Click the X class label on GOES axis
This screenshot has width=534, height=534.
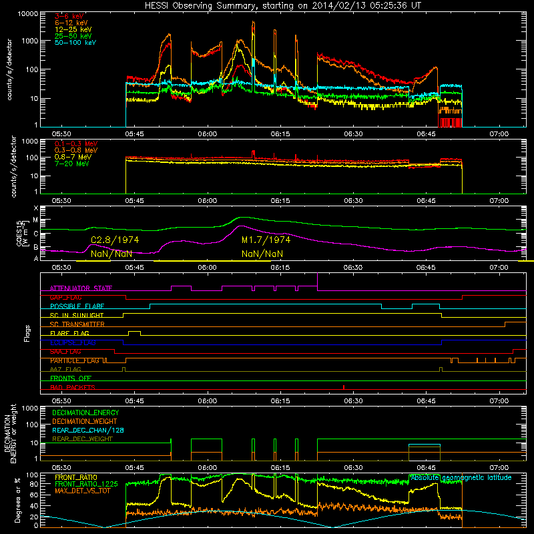coord(36,208)
